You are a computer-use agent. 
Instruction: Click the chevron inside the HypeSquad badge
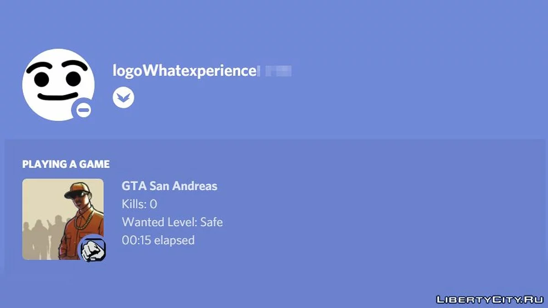[123, 97]
